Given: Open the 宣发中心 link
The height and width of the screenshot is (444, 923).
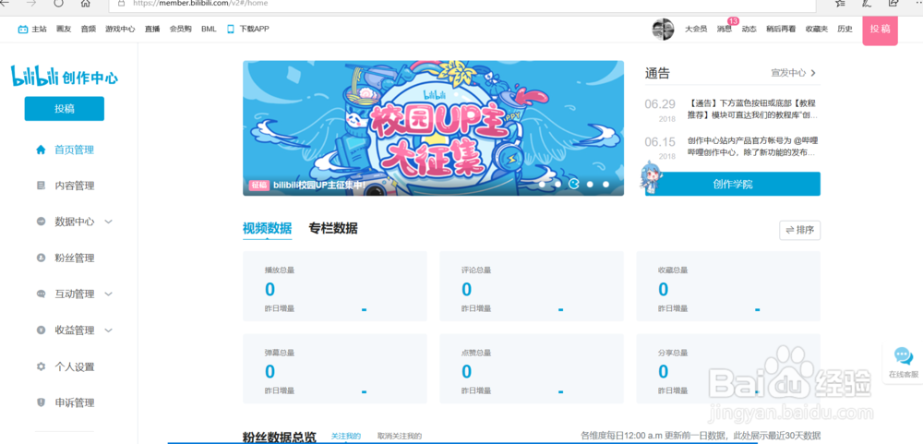Looking at the screenshot, I should click(x=789, y=73).
